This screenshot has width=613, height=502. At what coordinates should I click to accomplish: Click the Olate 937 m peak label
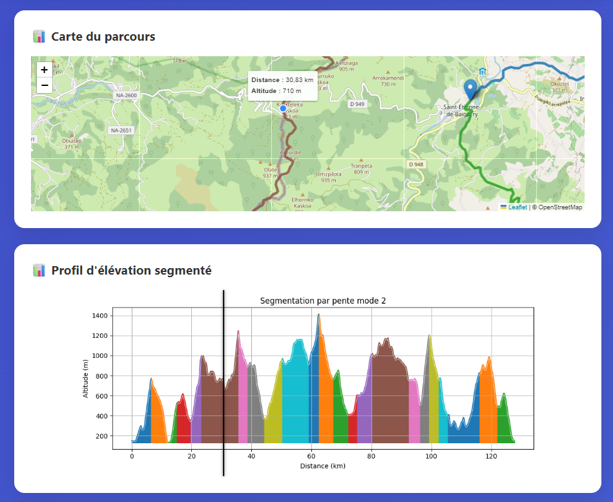tap(270, 173)
